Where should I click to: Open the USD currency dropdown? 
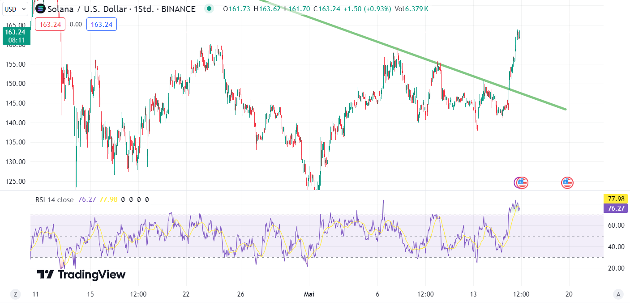click(x=15, y=8)
